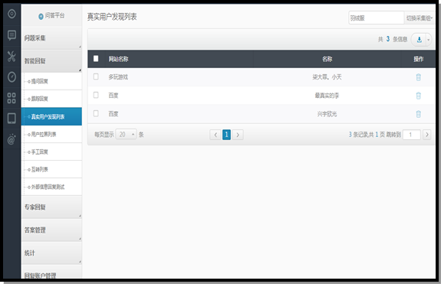Click the blue download export icon
441x284 pixels.
(x=419, y=40)
